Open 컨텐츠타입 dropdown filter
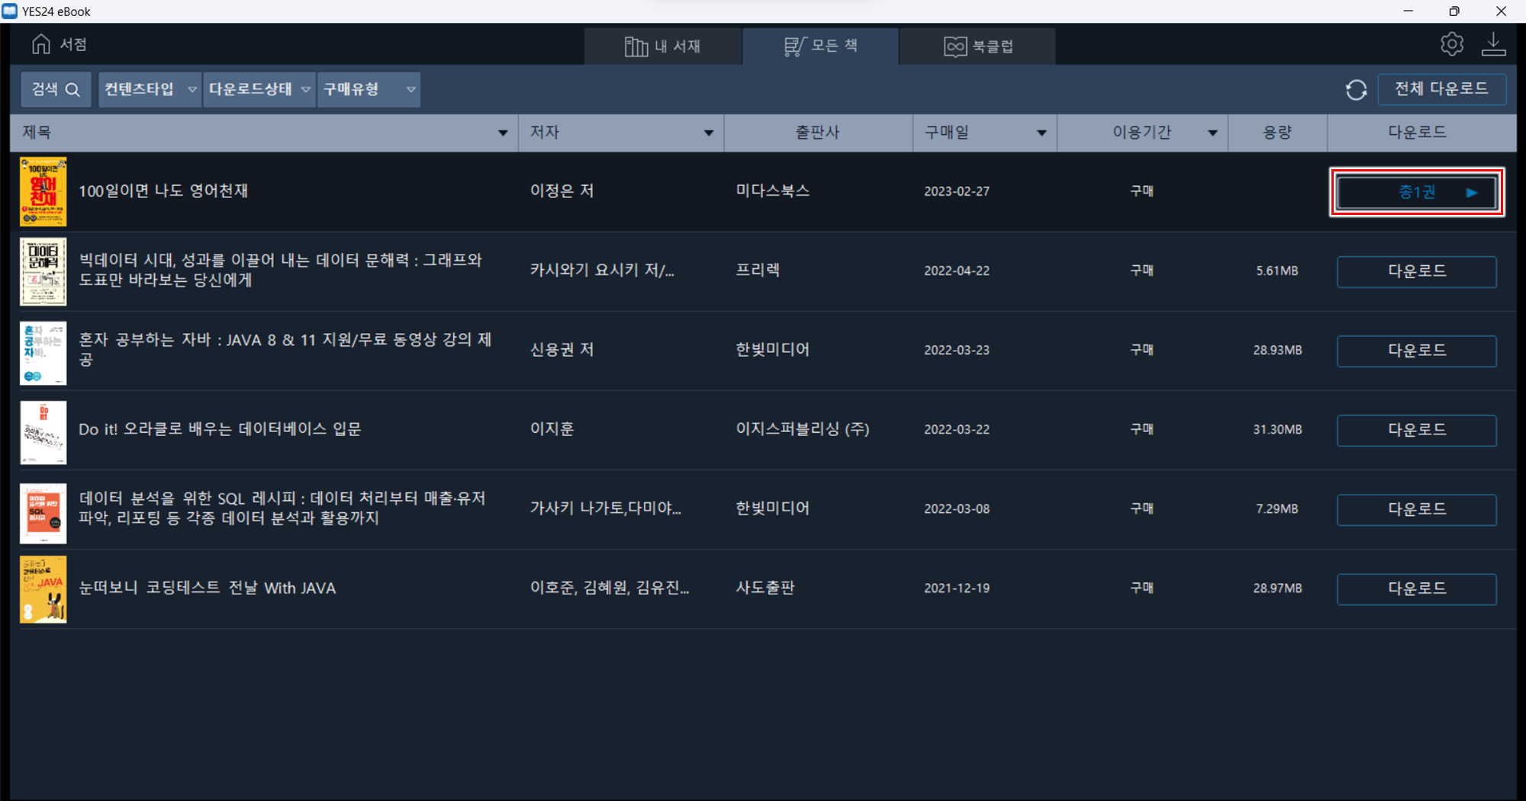This screenshot has width=1526, height=801. tap(150, 89)
